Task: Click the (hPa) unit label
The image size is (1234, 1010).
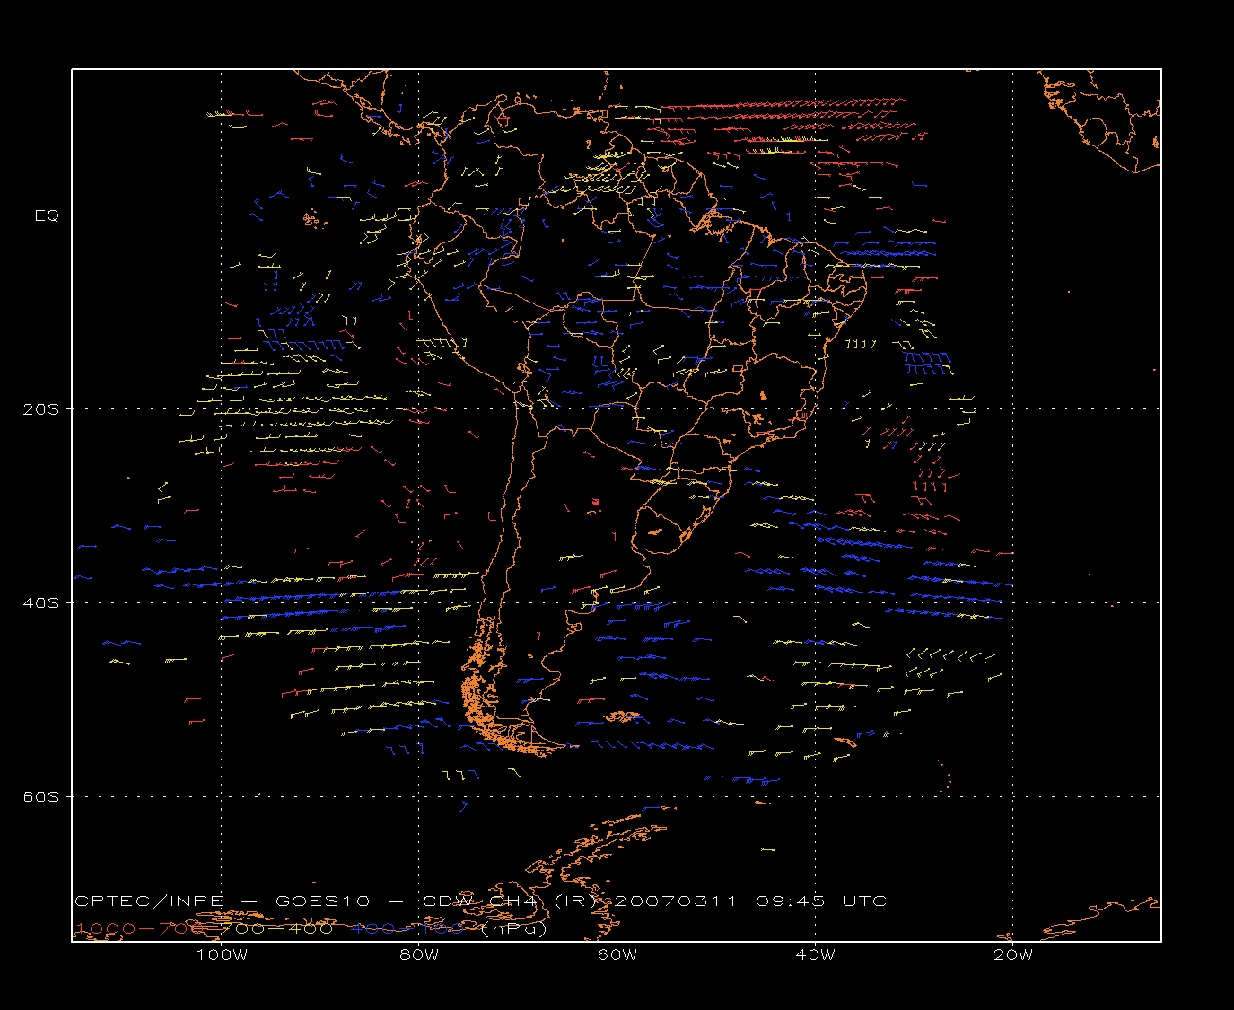Action: point(514,928)
